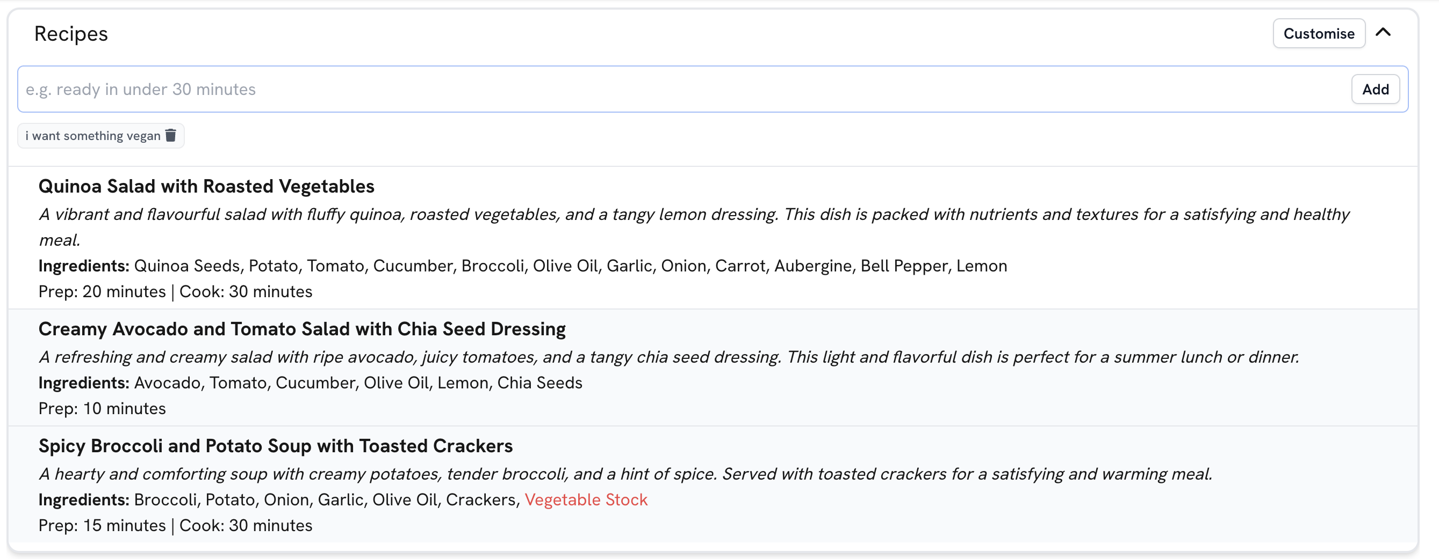
Task: Select the Broccoli Soup description text
Action: (625, 474)
